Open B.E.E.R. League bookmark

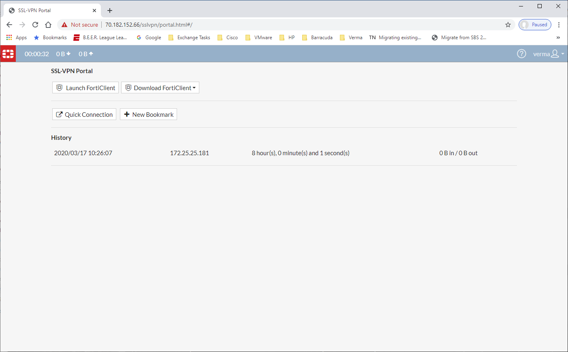(x=100, y=38)
